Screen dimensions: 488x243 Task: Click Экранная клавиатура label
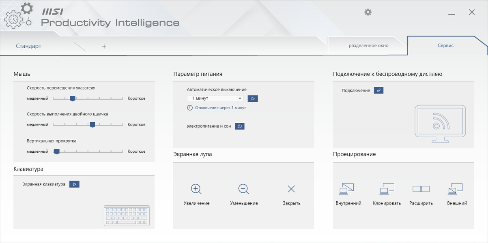(x=44, y=184)
